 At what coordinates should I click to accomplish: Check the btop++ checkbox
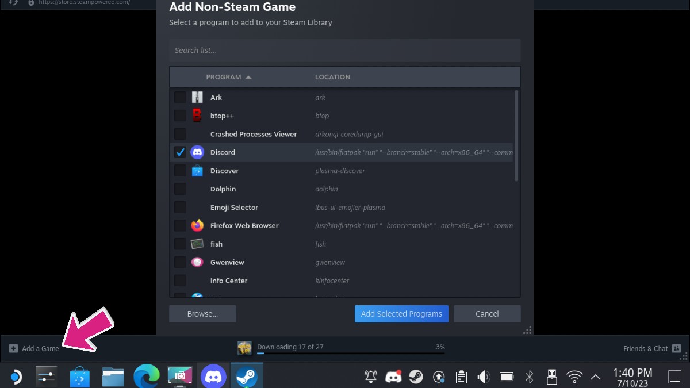click(180, 116)
